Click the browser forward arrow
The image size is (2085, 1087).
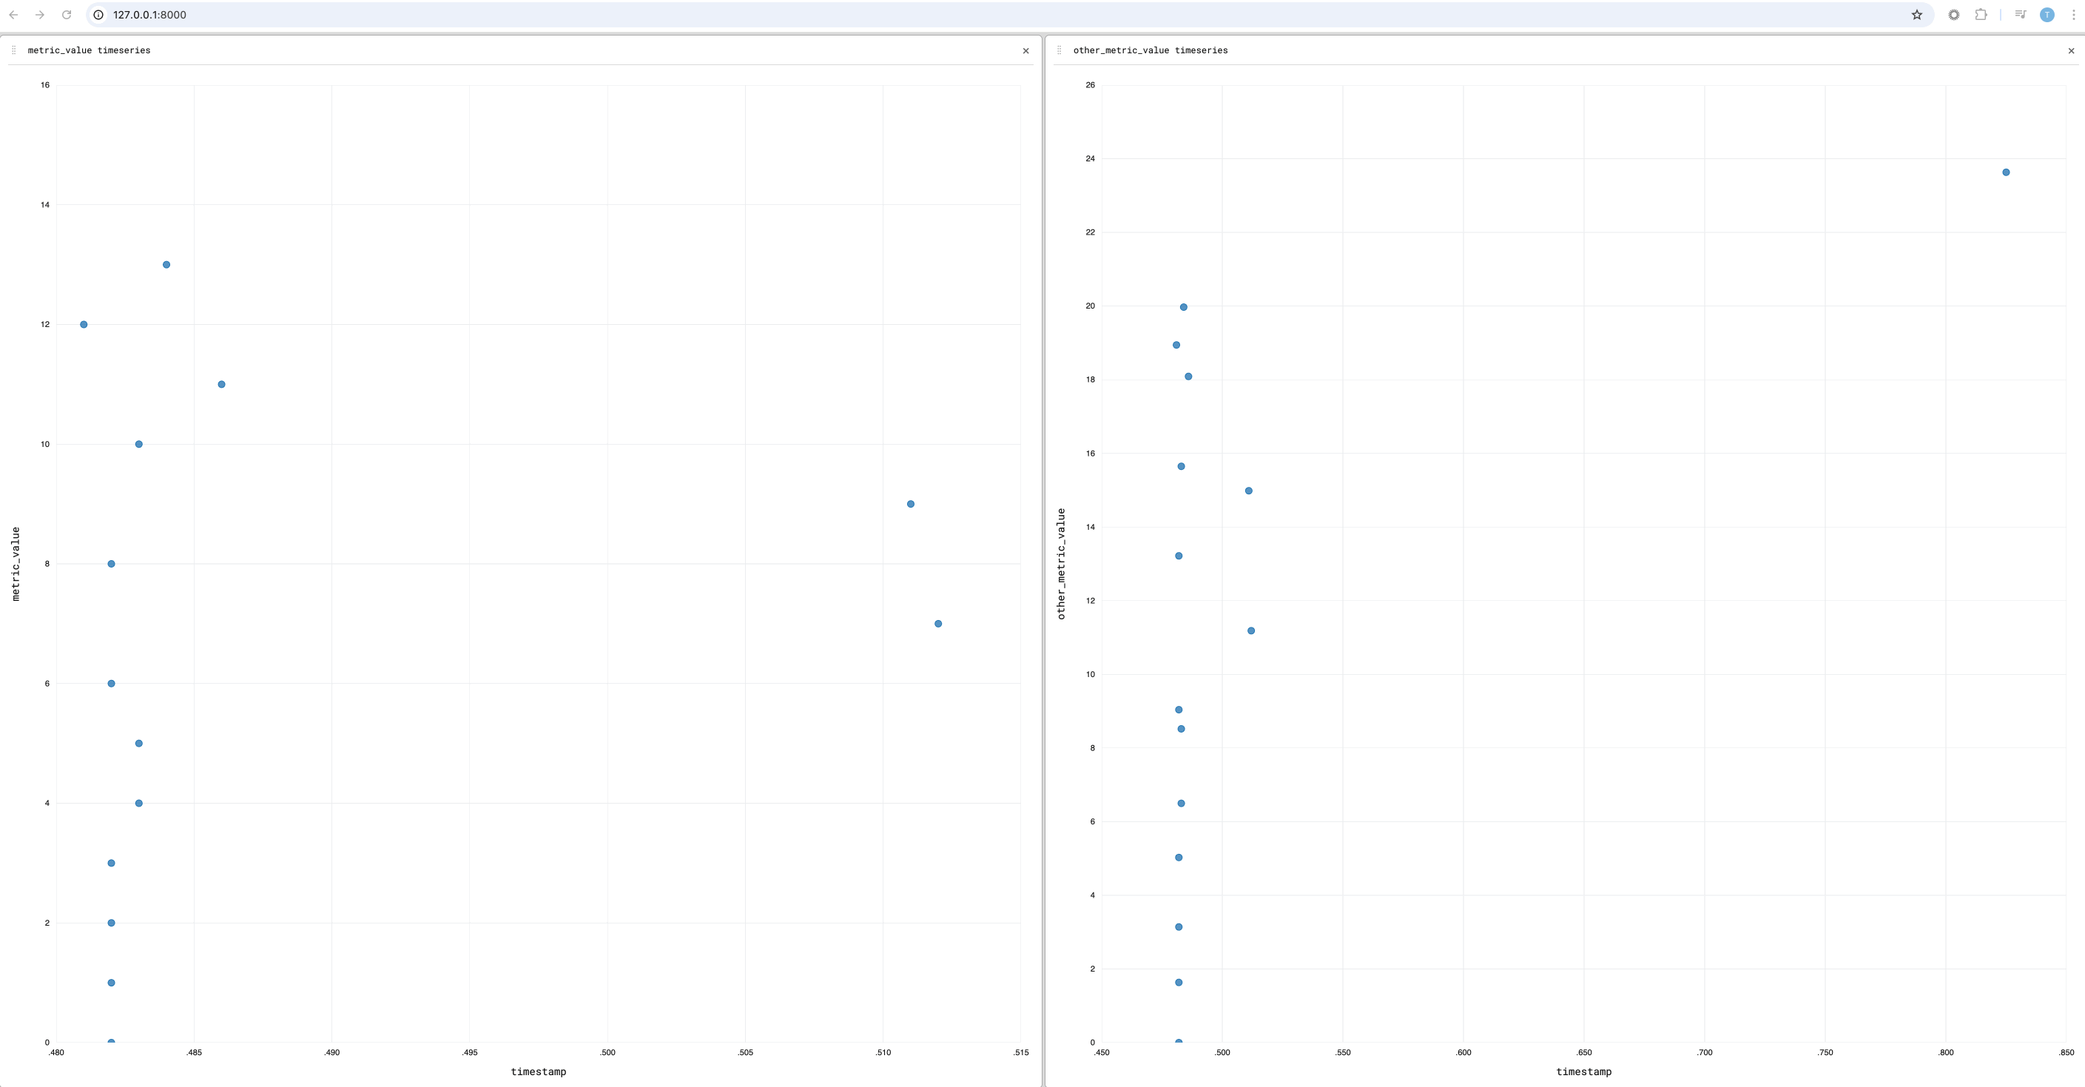point(40,15)
